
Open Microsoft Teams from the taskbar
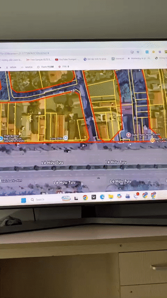pyautogui.click(x=128, y=196)
